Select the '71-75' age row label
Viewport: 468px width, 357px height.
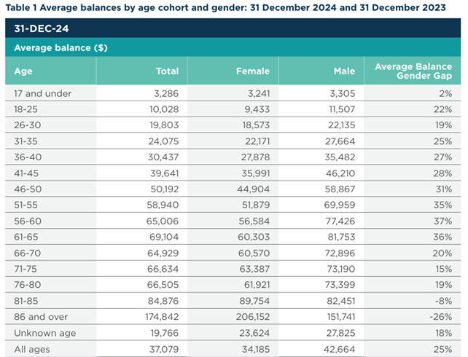point(26,269)
